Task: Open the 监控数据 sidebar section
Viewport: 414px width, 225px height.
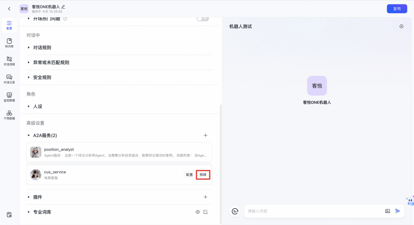Action: 9,97
